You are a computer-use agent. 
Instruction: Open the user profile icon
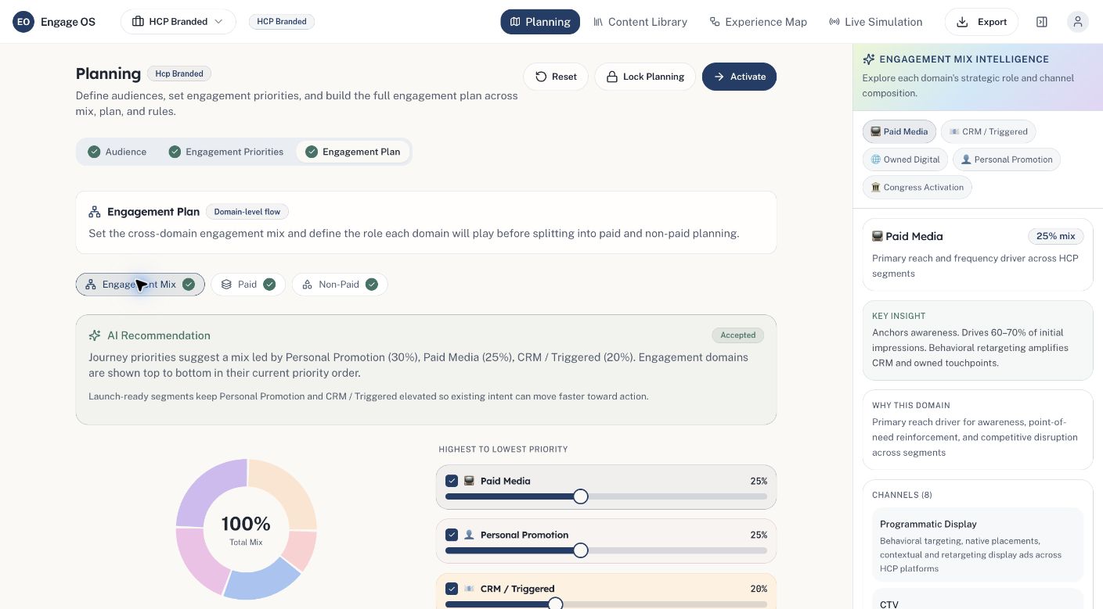tap(1078, 22)
